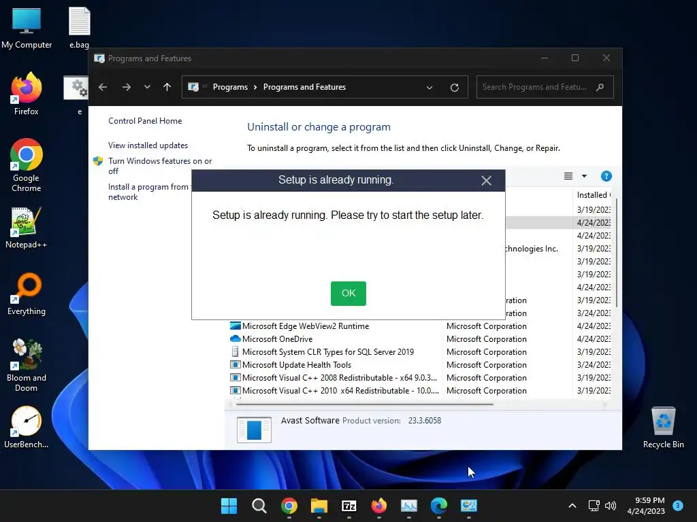Image resolution: width=697 pixels, height=522 pixels.
Task: Go up one level in Control Panel
Action: coord(167,87)
